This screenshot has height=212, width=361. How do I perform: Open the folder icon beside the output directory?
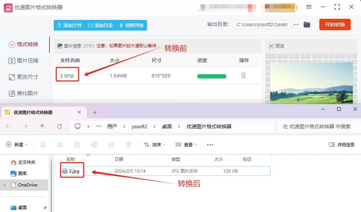307,25
